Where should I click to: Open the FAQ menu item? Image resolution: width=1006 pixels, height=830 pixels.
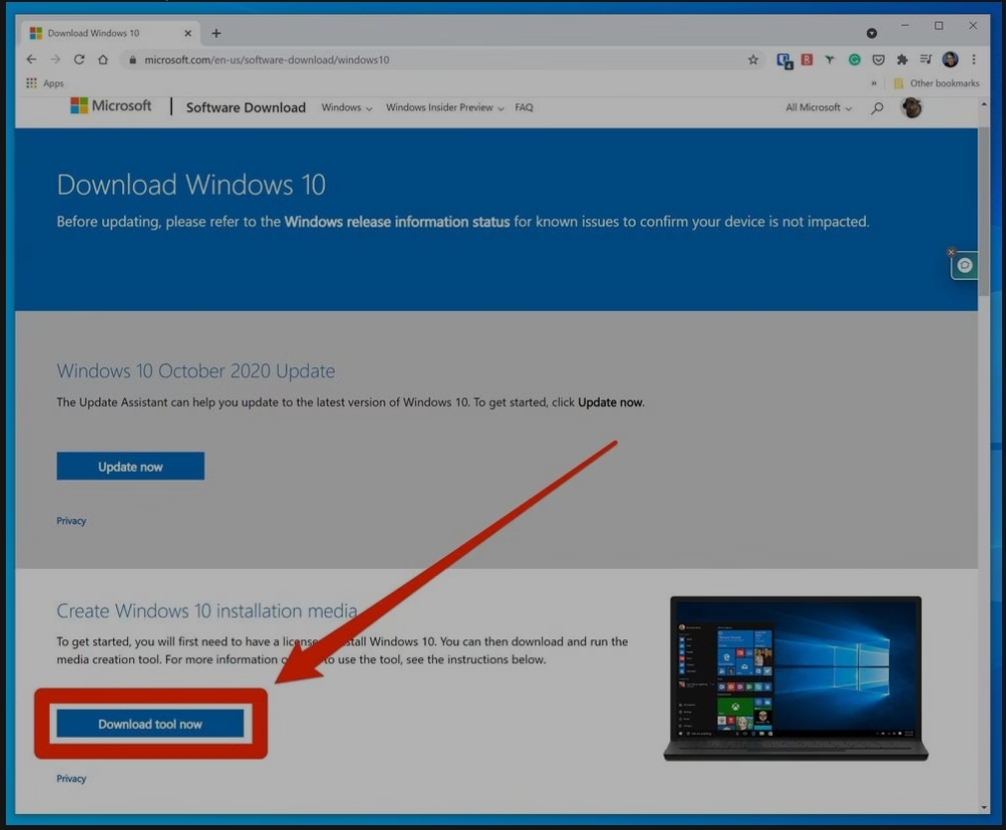(x=523, y=107)
